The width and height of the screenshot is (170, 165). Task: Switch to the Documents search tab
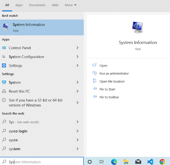[x=37, y=5]
